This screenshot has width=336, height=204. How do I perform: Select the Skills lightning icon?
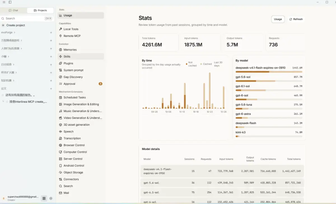pyautogui.click(x=60, y=57)
